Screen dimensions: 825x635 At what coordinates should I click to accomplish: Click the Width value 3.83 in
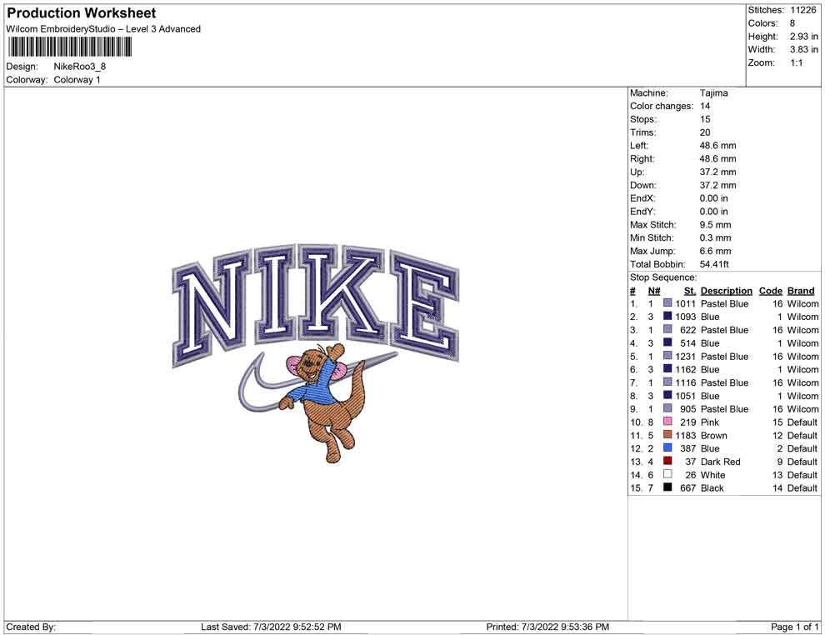pyautogui.click(x=804, y=49)
